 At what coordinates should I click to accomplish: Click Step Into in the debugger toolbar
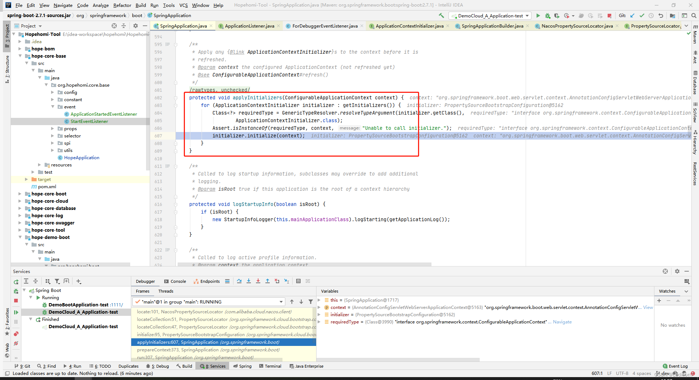click(x=249, y=281)
